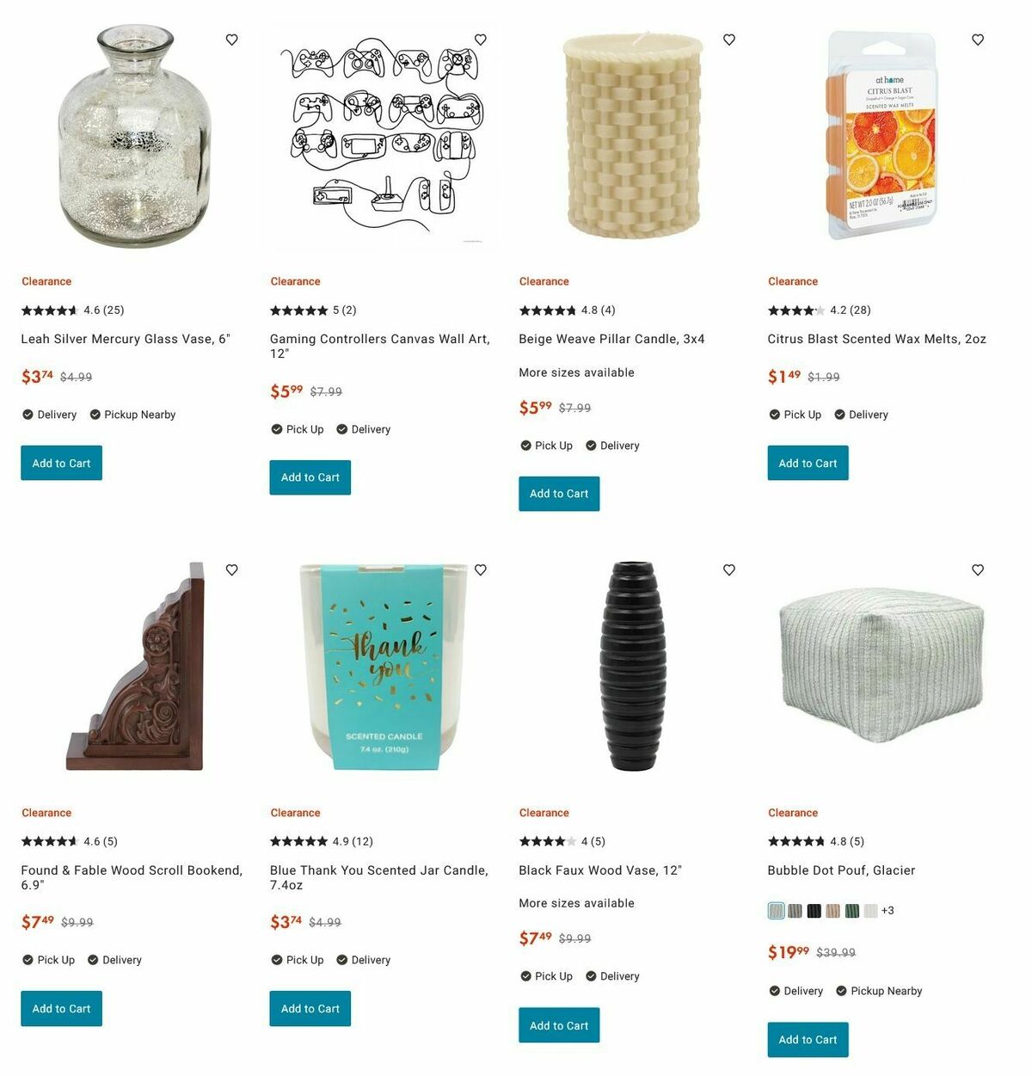Select the Glacier color swatch for pouf
Viewport: 1032px width, 1076px height.
776,911
